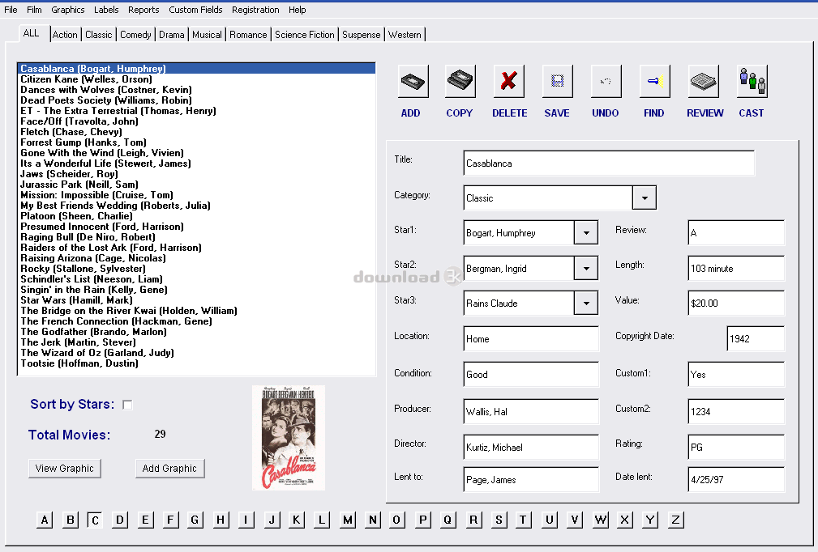Viewport: 818px width, 552px height.
Task: Switch to the Romance category tab
Action: tap(248, 34)
